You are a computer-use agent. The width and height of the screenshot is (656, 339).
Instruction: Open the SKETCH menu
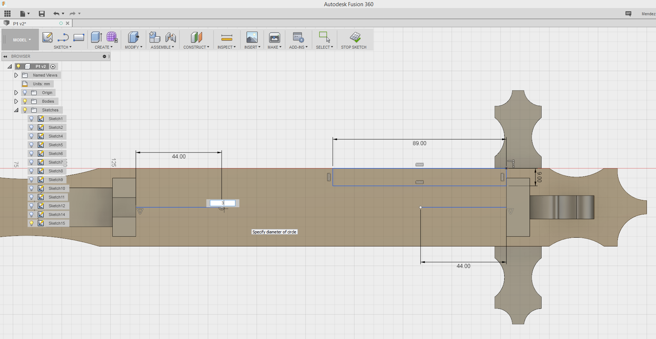coord(62,47)
